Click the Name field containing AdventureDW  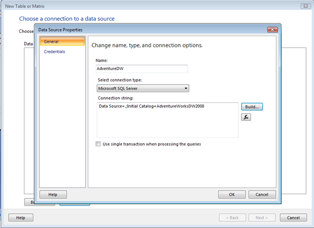pyautogui.click(x=142, y=68)
